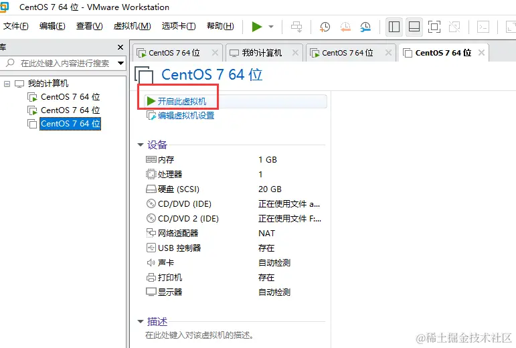This screenshot has height=348, width=516.
Task: Click the 20 GB disk value
Action: [270, 189]
